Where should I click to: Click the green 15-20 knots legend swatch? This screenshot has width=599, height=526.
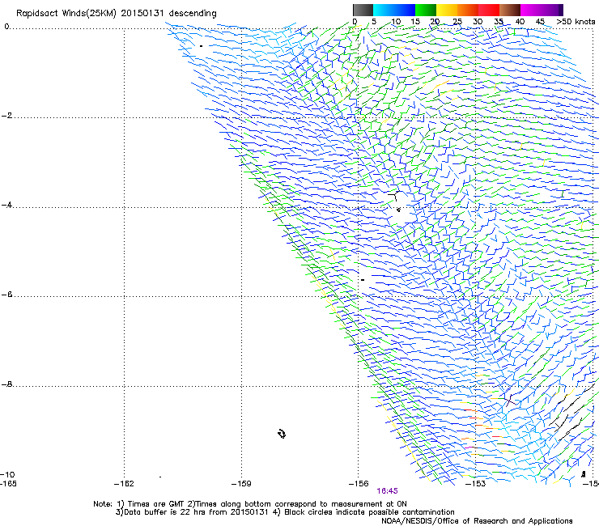pyautogui.click(x=426, y=10)
